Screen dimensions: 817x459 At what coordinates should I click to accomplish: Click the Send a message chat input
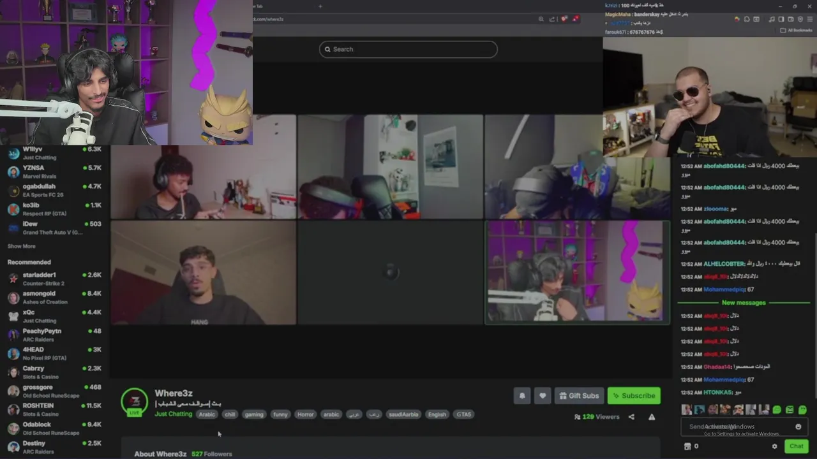click(744, 426)
